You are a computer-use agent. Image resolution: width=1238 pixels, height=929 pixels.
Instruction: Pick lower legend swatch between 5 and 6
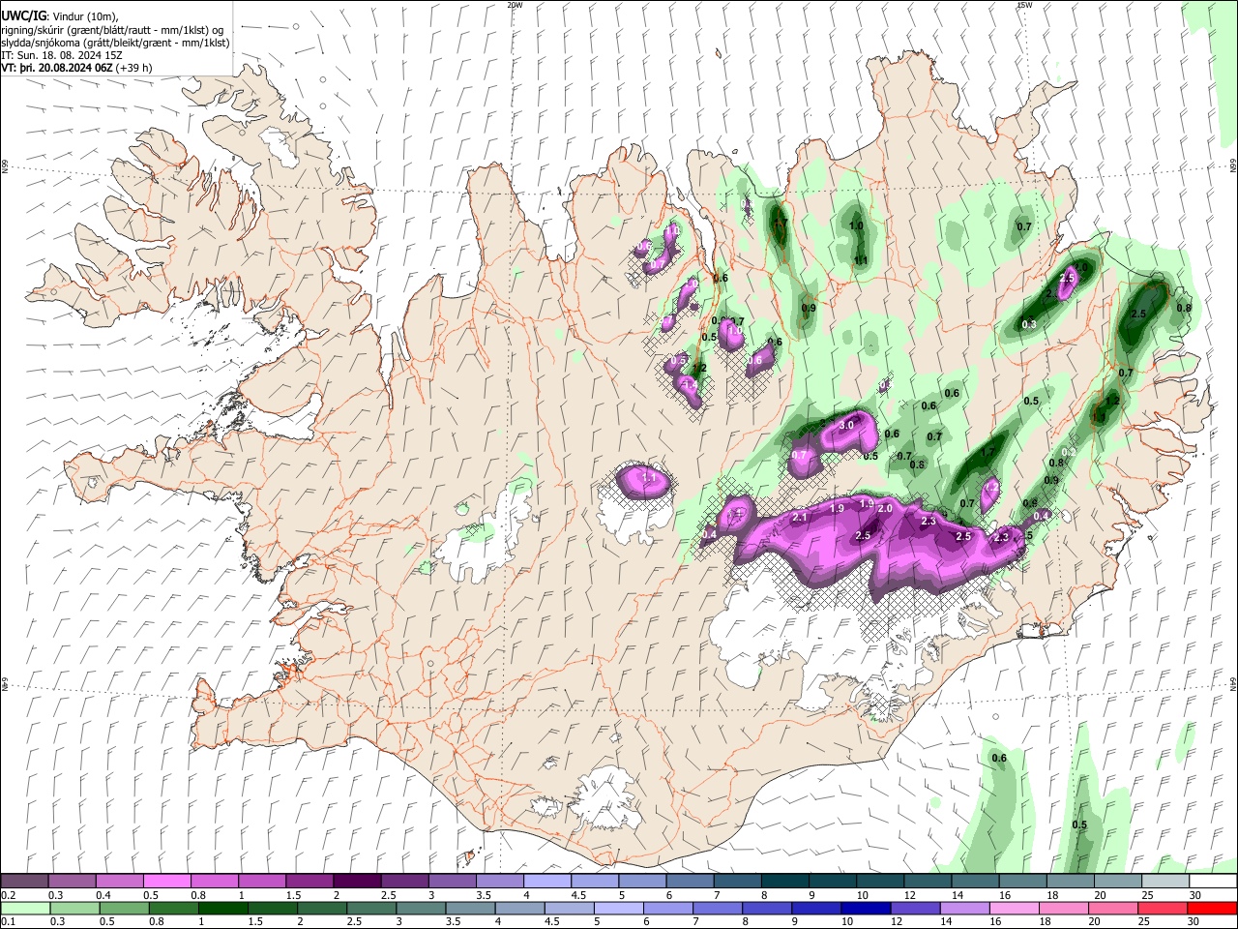(x=618, y=907)
